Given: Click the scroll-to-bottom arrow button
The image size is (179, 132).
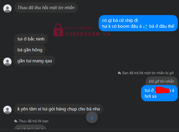Looking at the screenshot, I should point(92,117).
